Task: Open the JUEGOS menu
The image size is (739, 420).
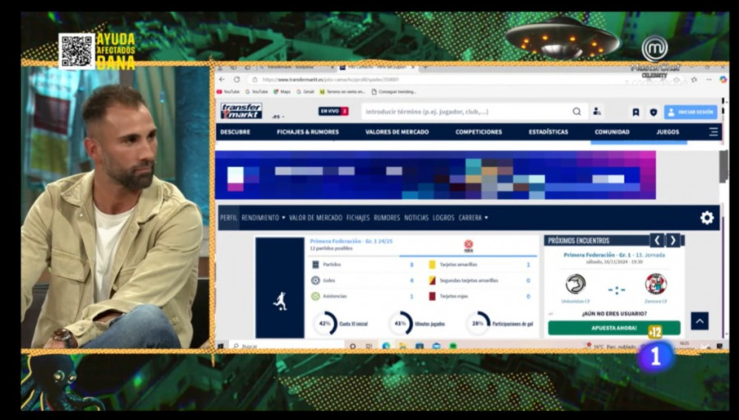Action: [668, 132]
